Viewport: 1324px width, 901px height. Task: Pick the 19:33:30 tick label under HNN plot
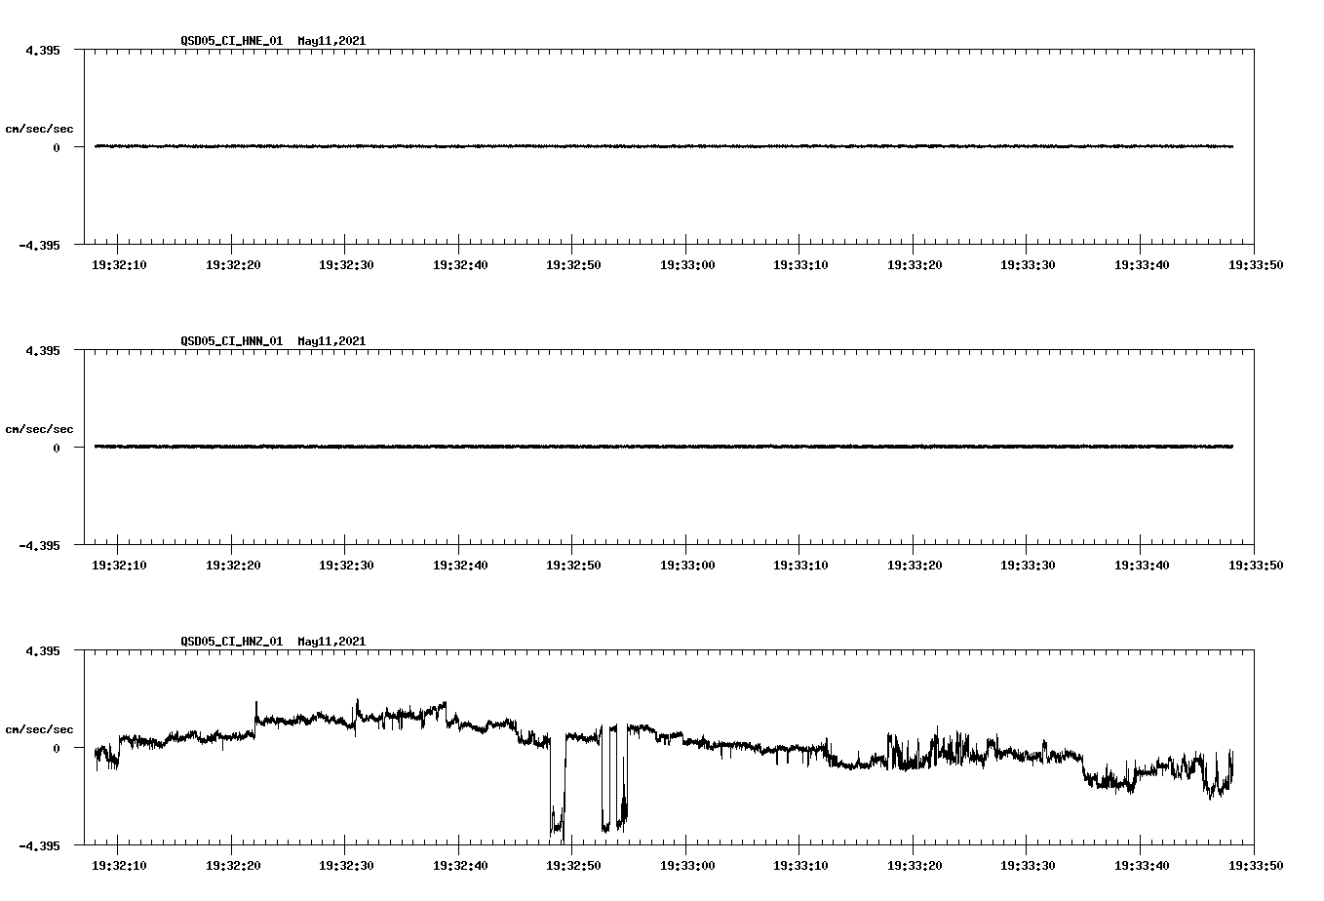coord(1028,566)
